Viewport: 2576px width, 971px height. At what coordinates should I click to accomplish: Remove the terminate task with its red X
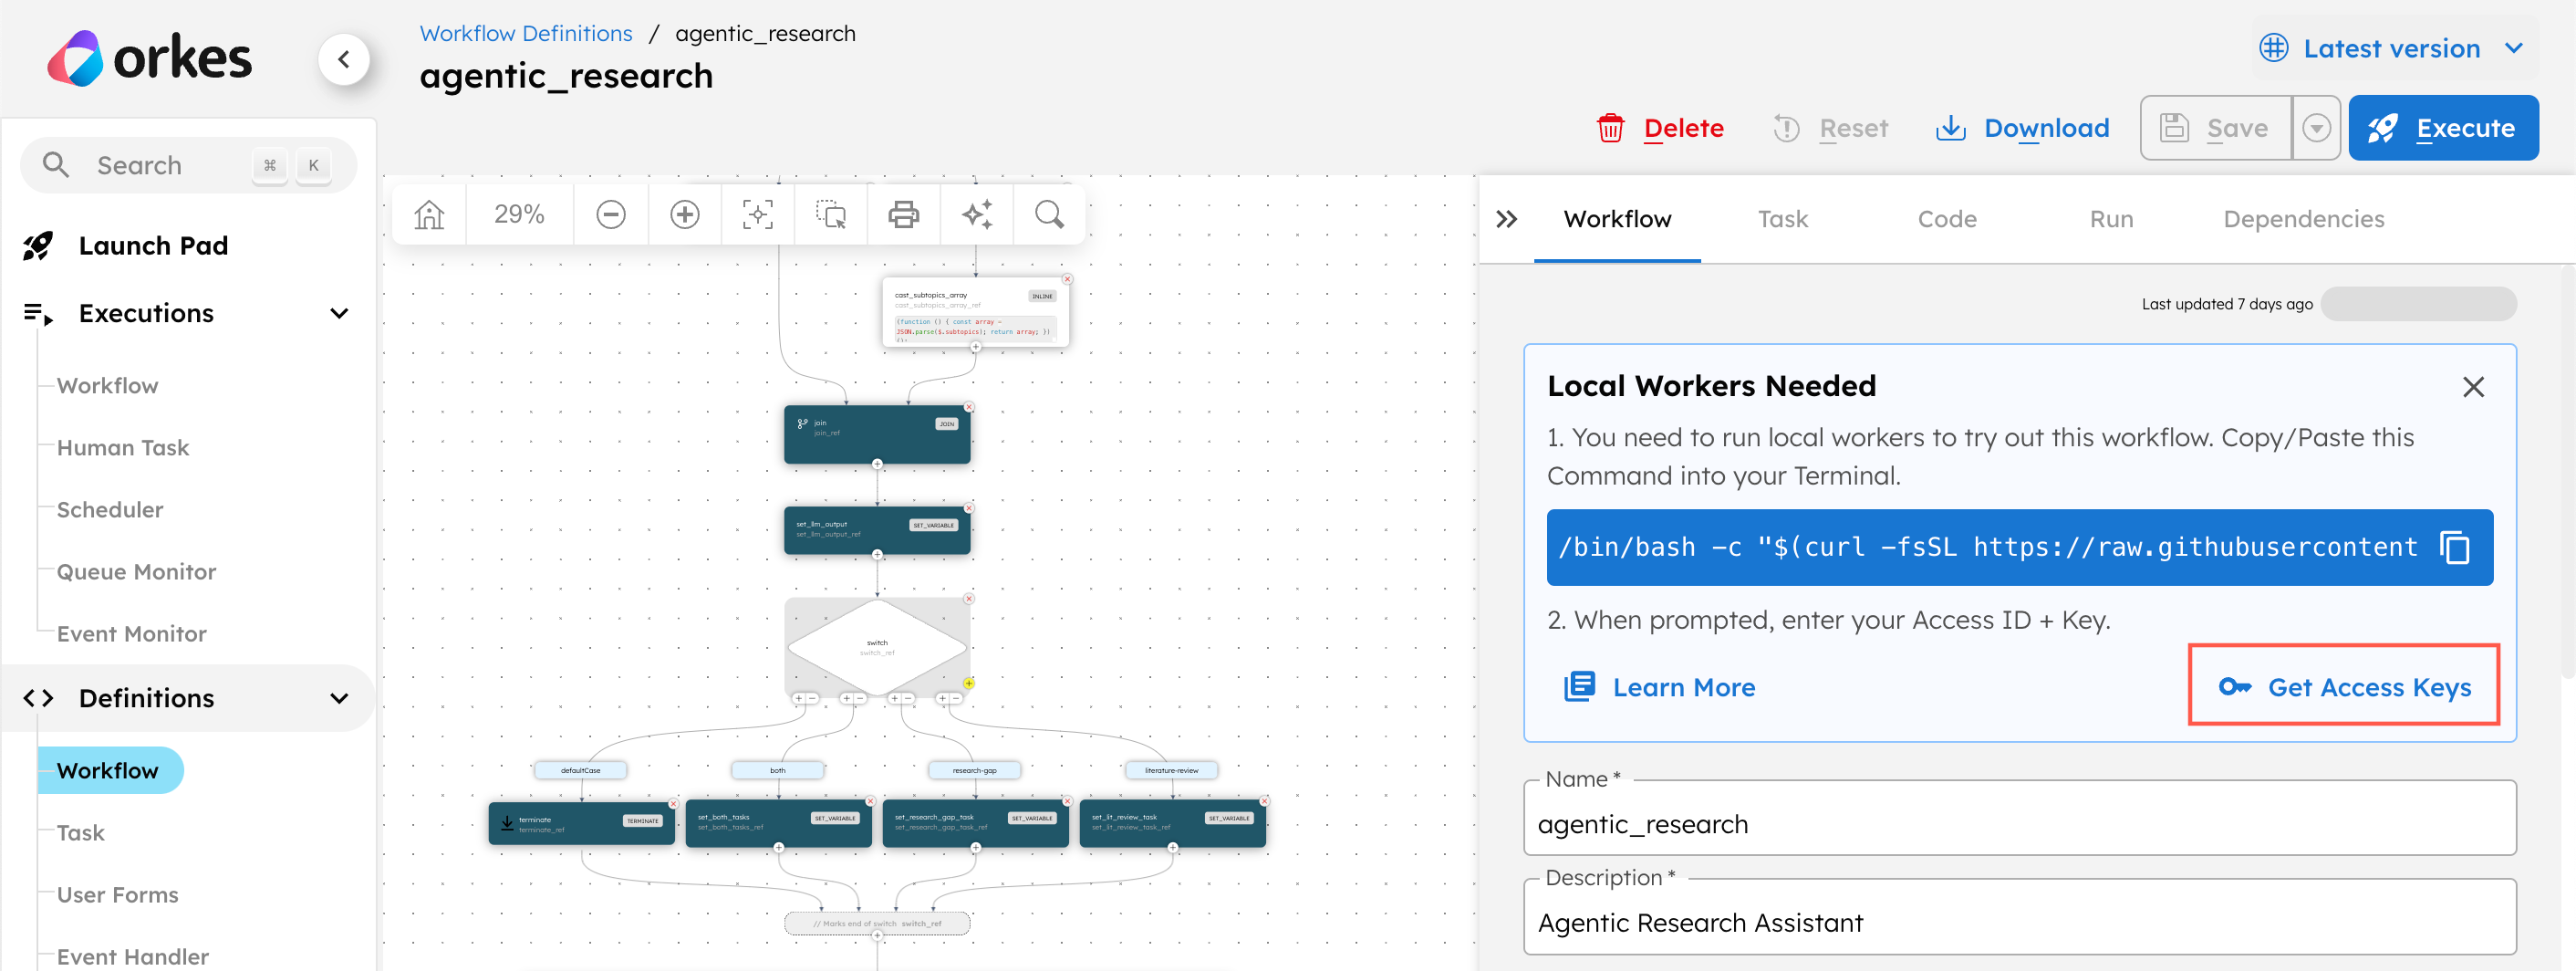[674, 803]
